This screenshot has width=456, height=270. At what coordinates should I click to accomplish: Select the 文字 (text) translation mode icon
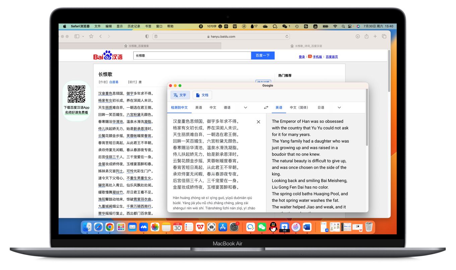click(180, 95)
